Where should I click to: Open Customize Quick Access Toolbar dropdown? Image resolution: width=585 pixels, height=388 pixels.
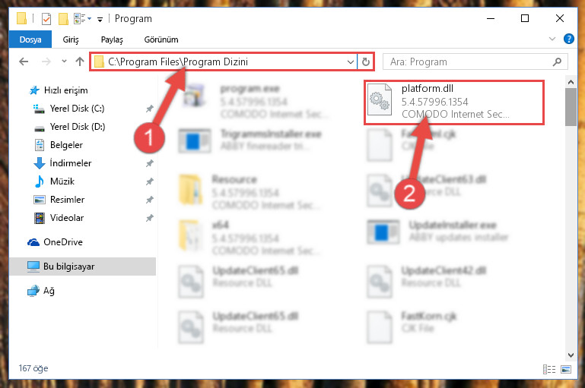[x=100, y=20]
